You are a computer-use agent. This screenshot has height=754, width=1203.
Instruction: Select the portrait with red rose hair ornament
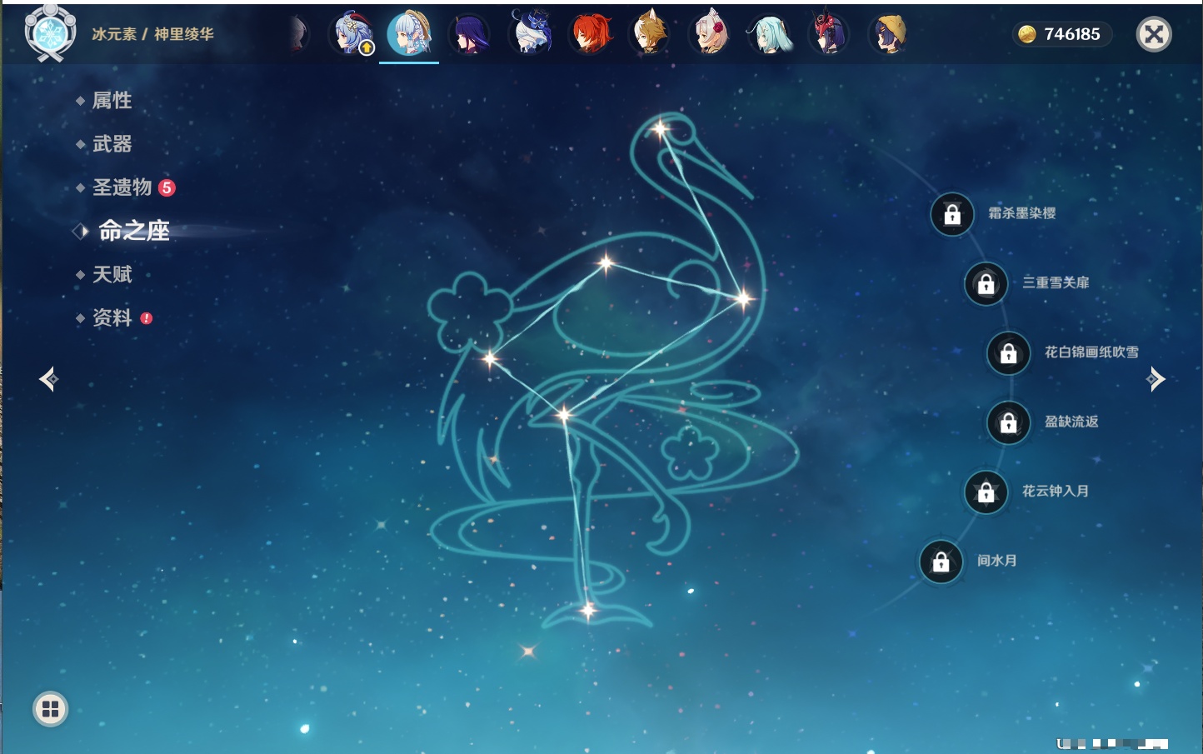[x=710, y=34]
